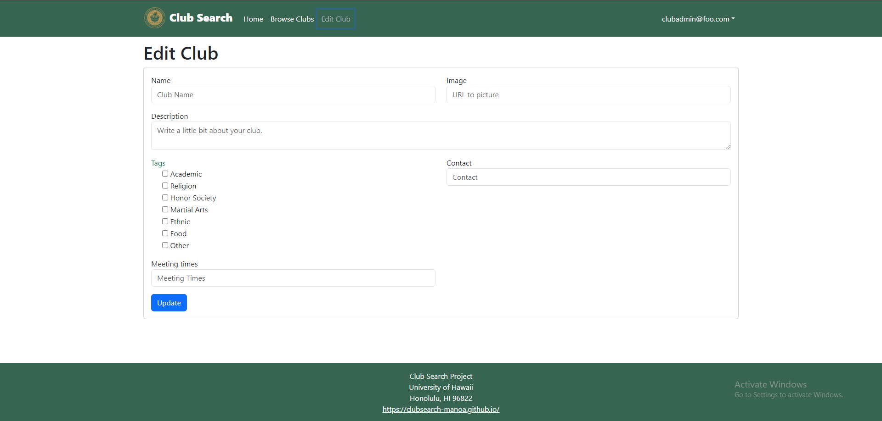Check the Other tag checkbox
Image resolution: width=882 pixels, height=421 pixels.
click(x=165, y=245)
